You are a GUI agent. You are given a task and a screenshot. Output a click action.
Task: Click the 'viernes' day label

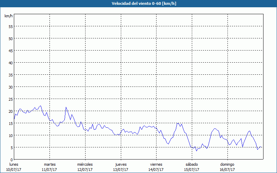(156, 164)
